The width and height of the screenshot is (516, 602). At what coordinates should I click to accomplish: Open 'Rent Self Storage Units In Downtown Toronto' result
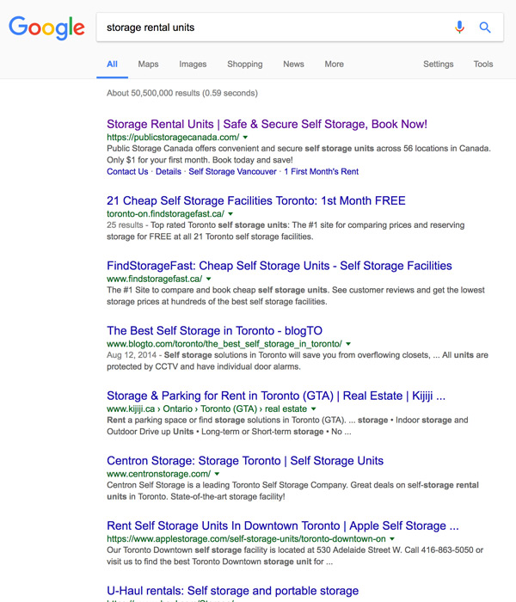[283, 525]
